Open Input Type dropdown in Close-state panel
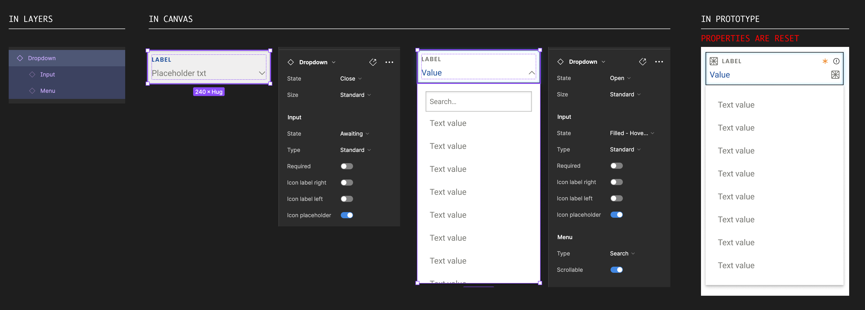 355,150
